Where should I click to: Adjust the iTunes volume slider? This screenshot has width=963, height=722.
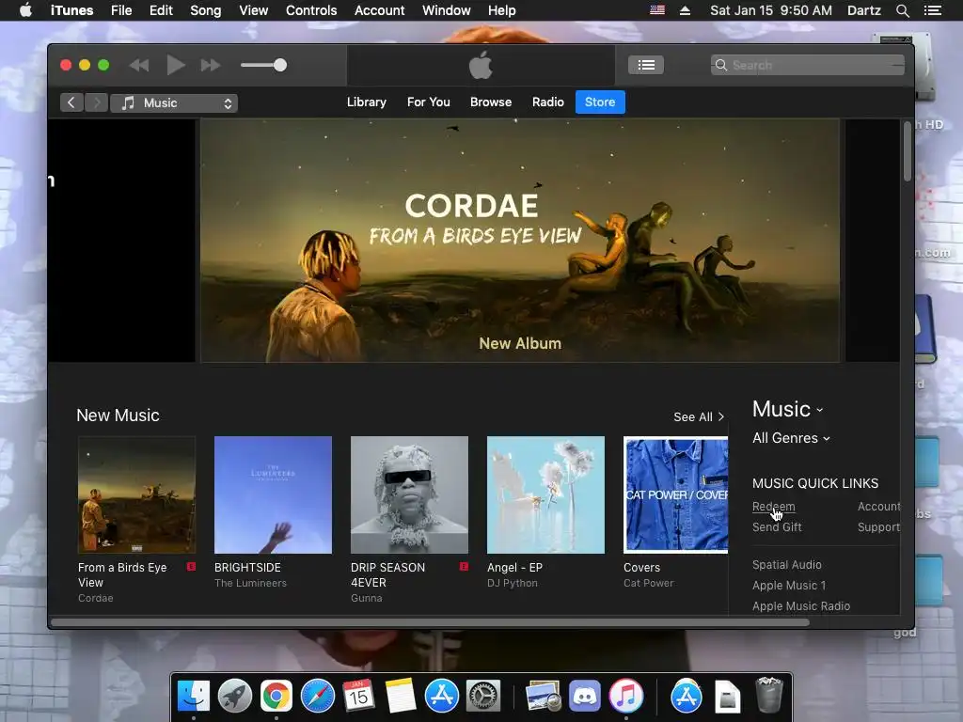(x=263, y=65)
